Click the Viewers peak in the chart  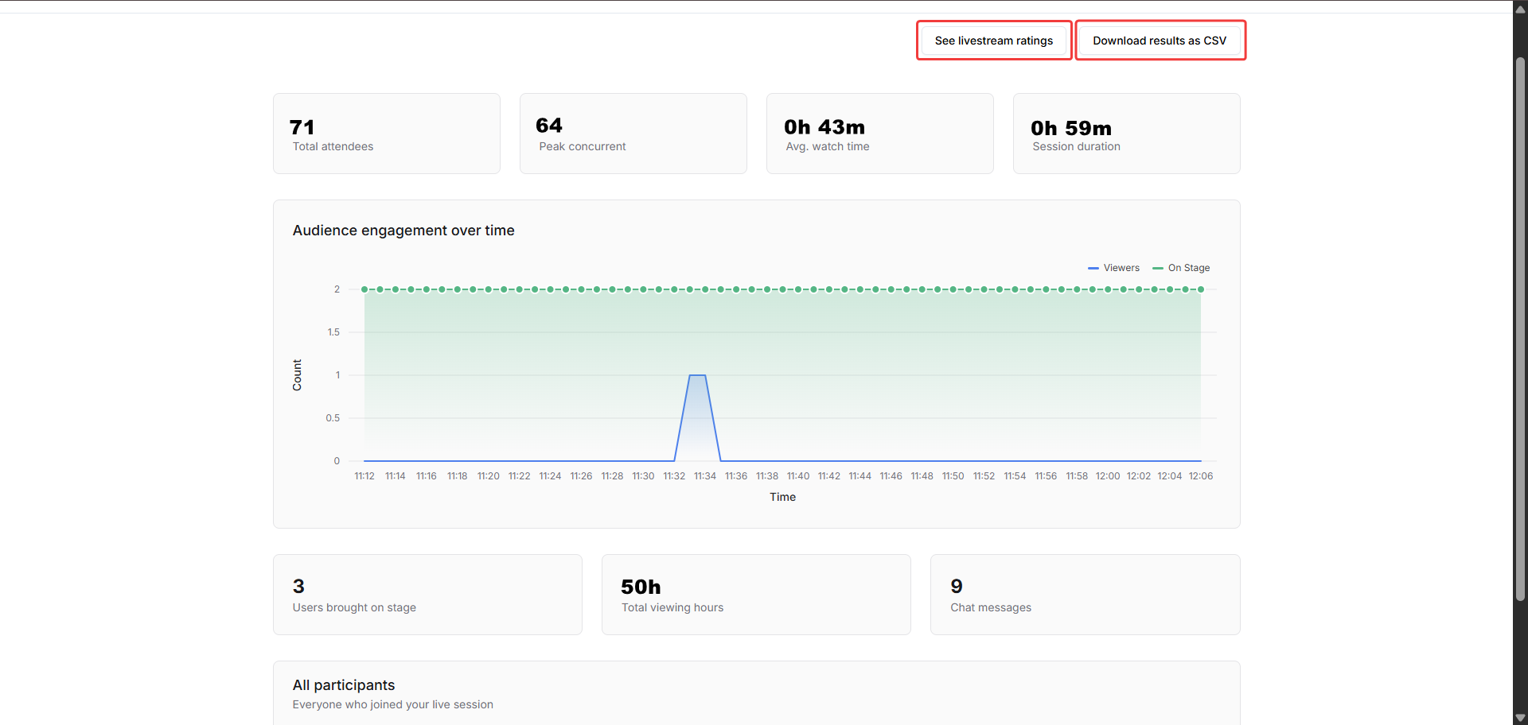tap(697, 375)
